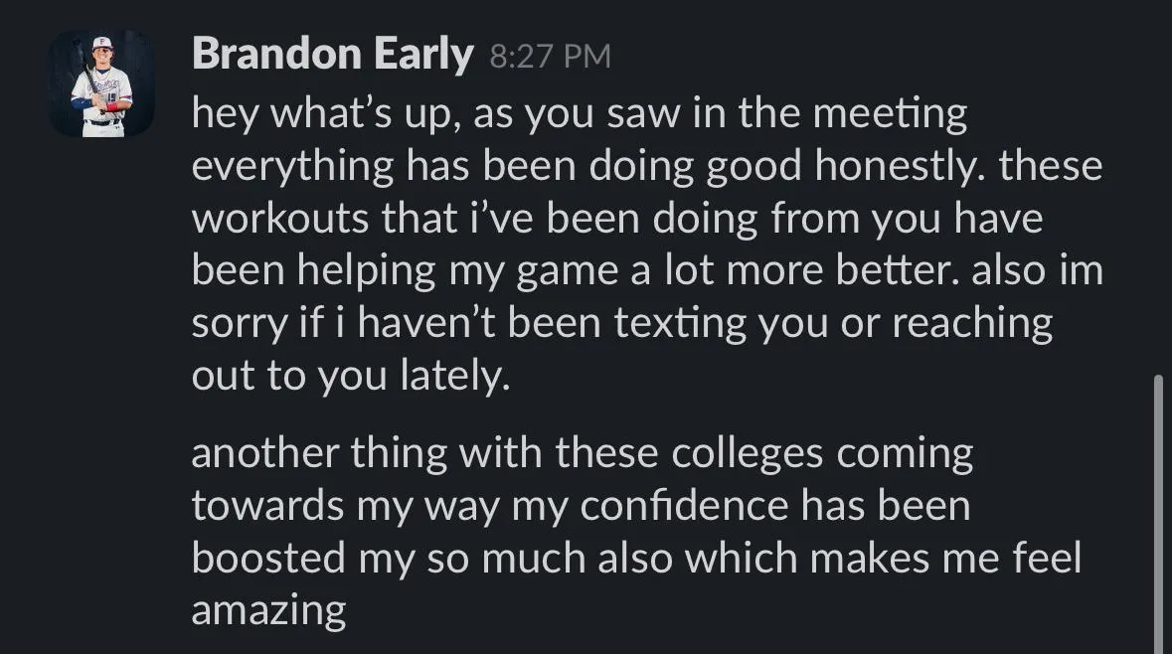Open Brandon Early's profile picture
1172x654 pixels.
pos(101,83)
